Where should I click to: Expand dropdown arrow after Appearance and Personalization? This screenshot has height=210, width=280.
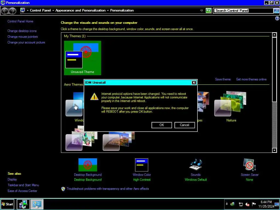click(x=108, y=11)
